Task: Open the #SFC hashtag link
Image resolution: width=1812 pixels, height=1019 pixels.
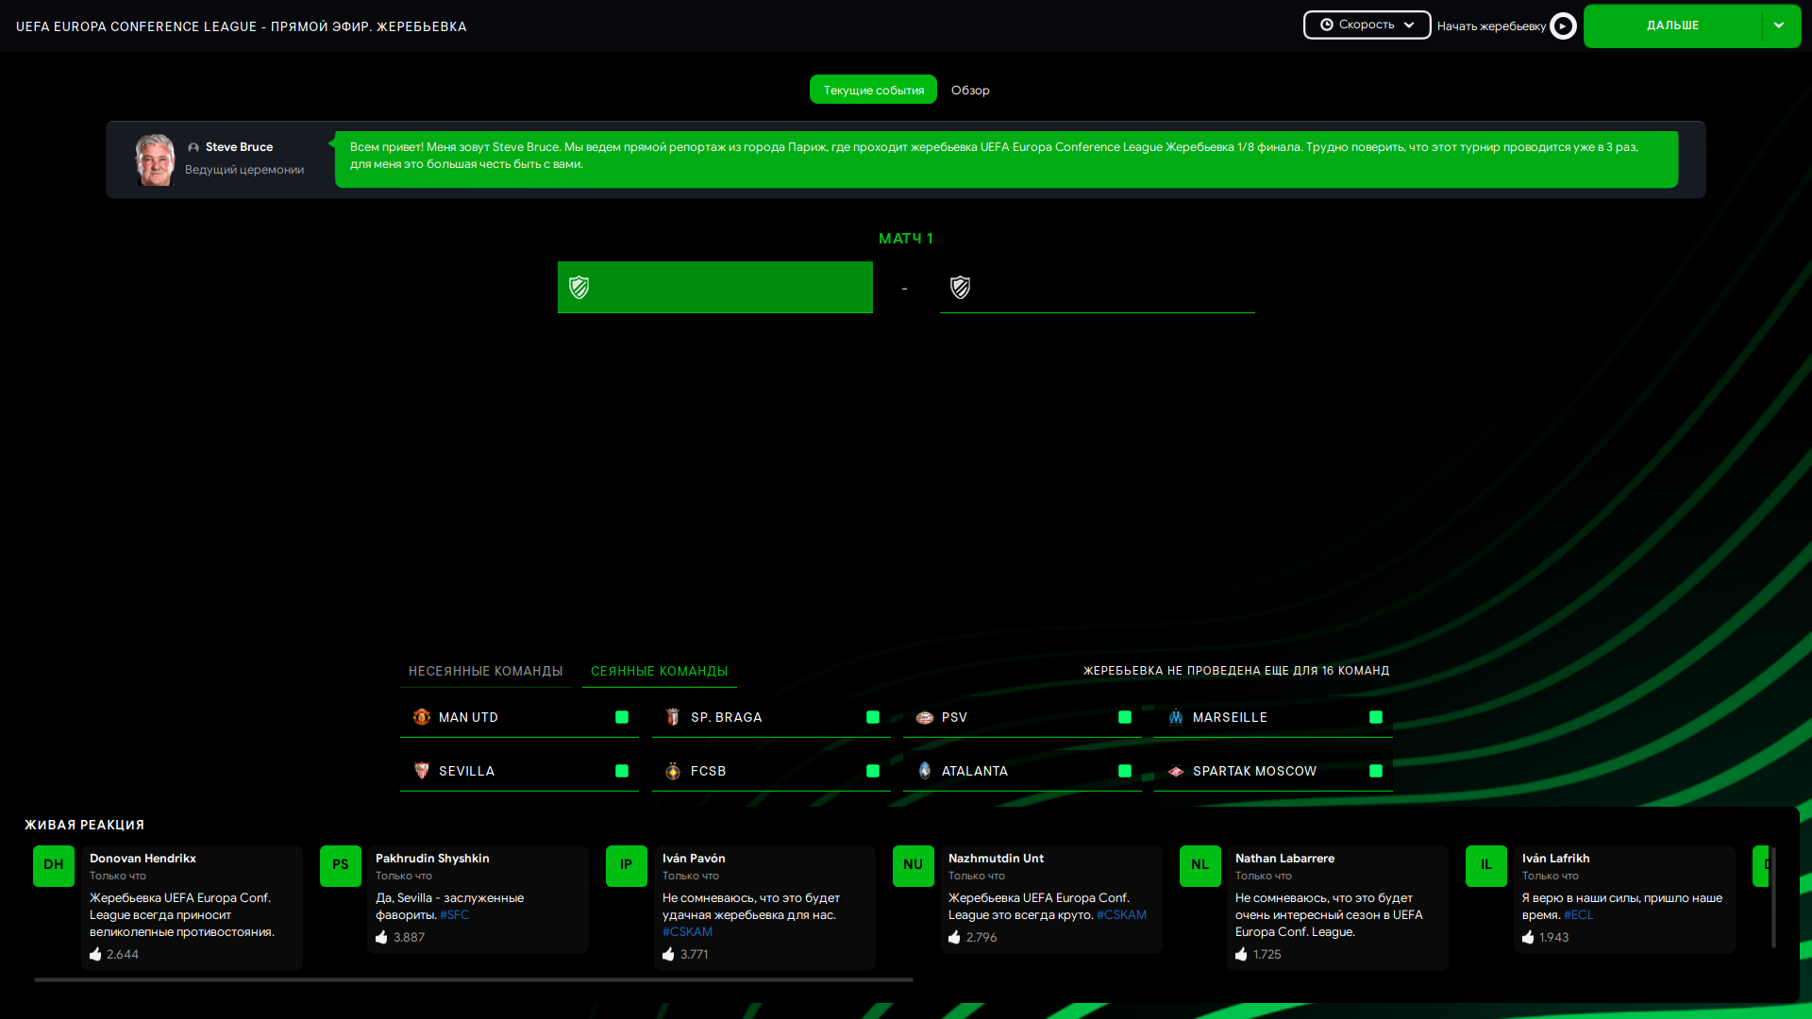Action: tap(454, 914)
